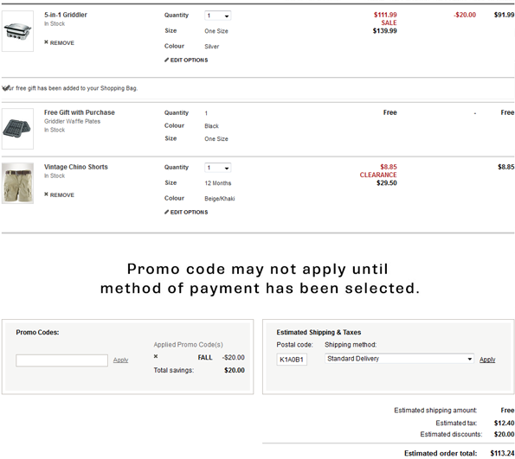Open the Vintage Chino Shorts product title
515x459 pixels.
[76, 167]
